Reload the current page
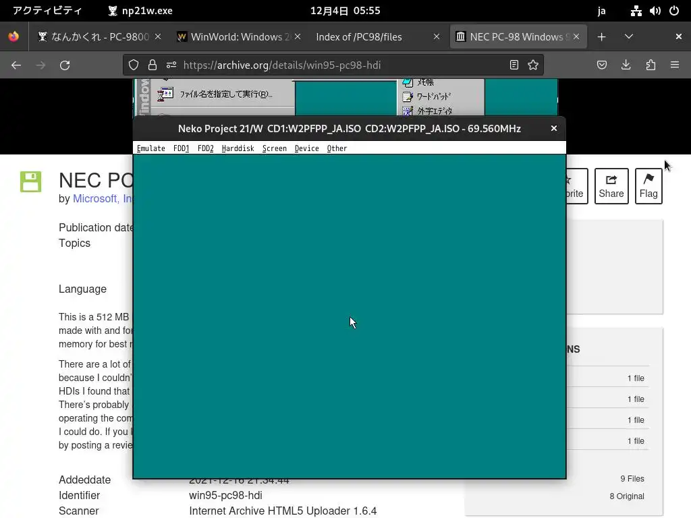The height and width of the screenshot is (518, 691). point(65,65)
